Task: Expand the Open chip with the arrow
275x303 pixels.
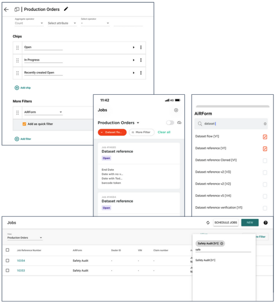Action: [134, 47]
